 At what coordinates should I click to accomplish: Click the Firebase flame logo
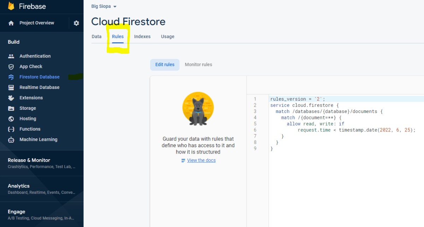[x=11, y=6]
